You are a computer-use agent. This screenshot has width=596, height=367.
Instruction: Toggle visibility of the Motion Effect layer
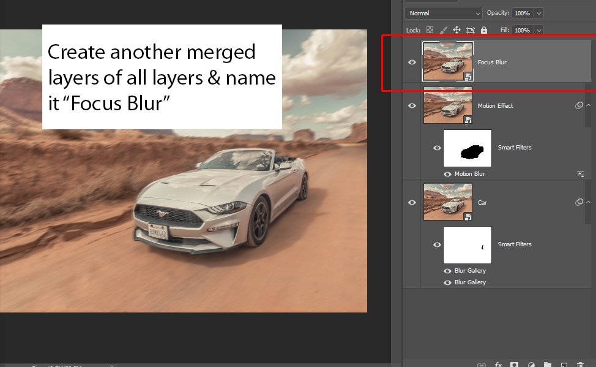[x=412, y=105]
